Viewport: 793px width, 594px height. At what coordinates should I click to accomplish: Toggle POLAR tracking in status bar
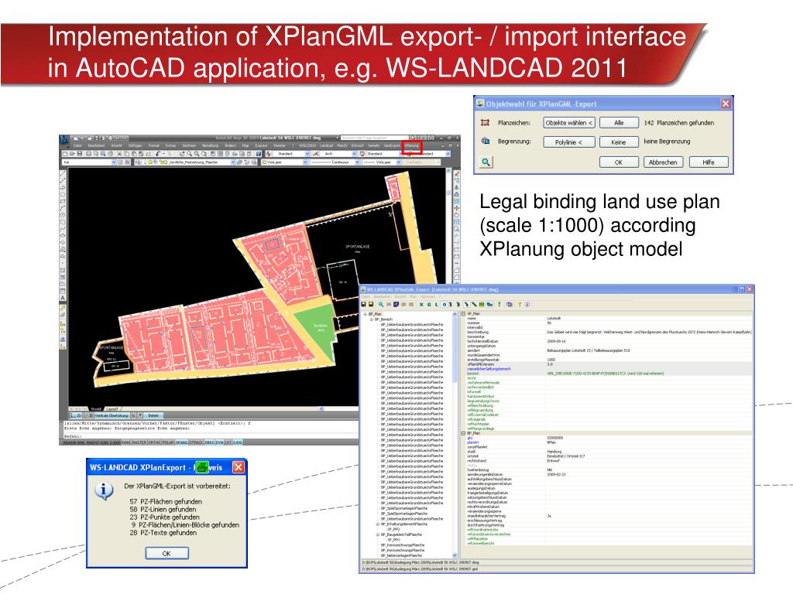[x=168, y=442]
